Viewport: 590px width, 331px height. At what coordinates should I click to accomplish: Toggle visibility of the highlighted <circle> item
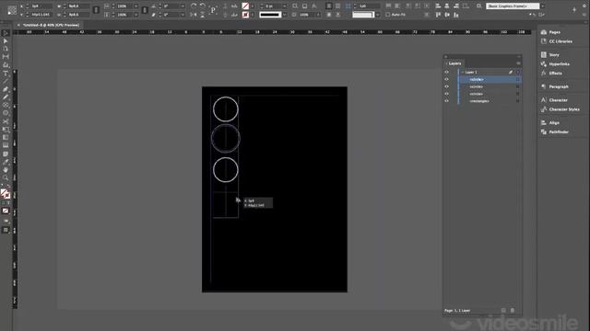(446, 79)
